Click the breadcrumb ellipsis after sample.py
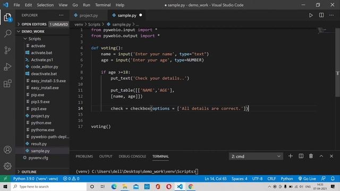The image size is (340, 191). coord(138,24)
